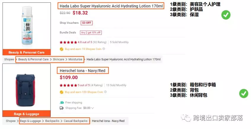This screenshot has width=251, height=129.
Task: Click the $3 OFF shop voucher
Action: (87, 23)
